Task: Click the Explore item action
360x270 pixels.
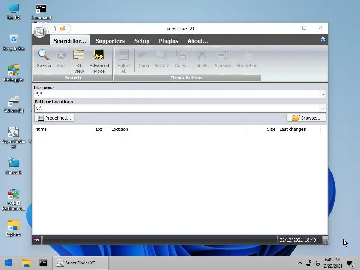Action: click(162, 59)
